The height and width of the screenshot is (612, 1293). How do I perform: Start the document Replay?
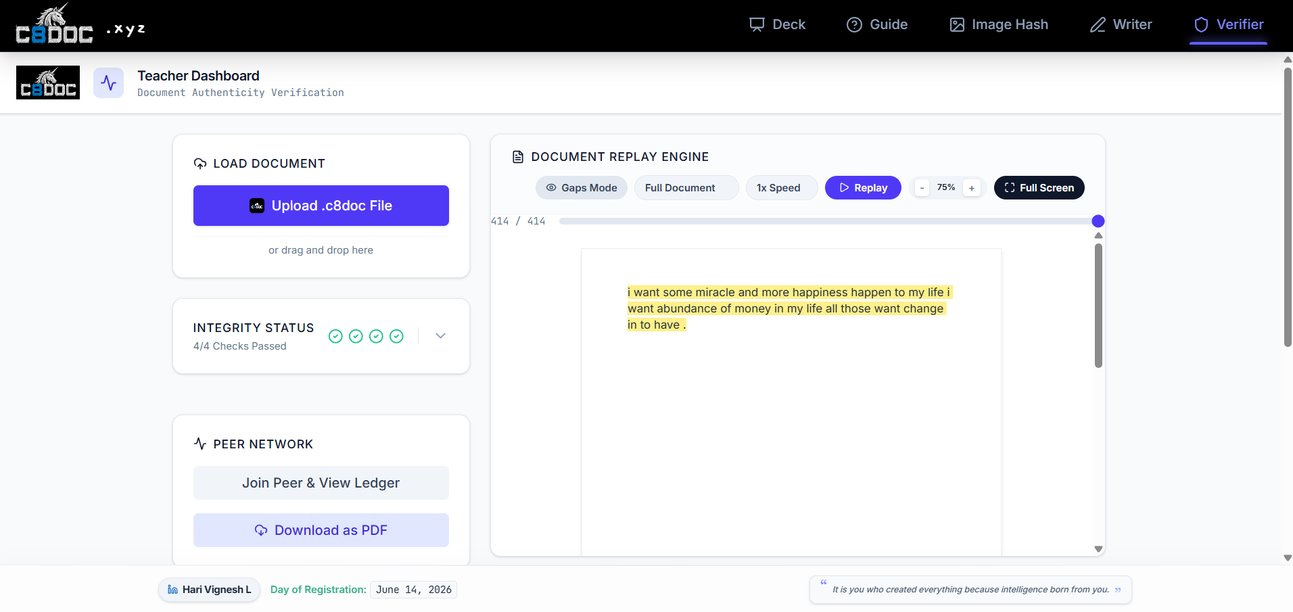(x=863, y=187)
